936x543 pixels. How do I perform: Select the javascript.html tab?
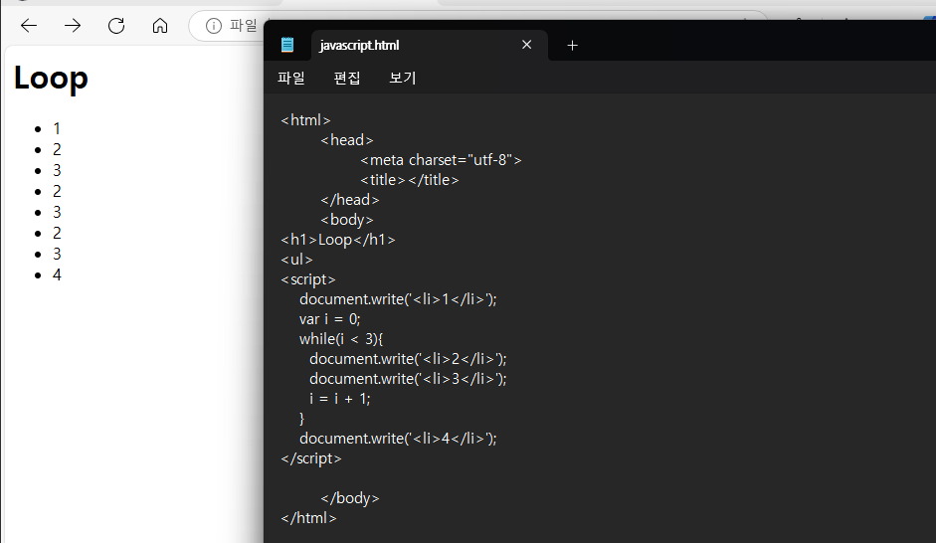[x=429, y=46]
